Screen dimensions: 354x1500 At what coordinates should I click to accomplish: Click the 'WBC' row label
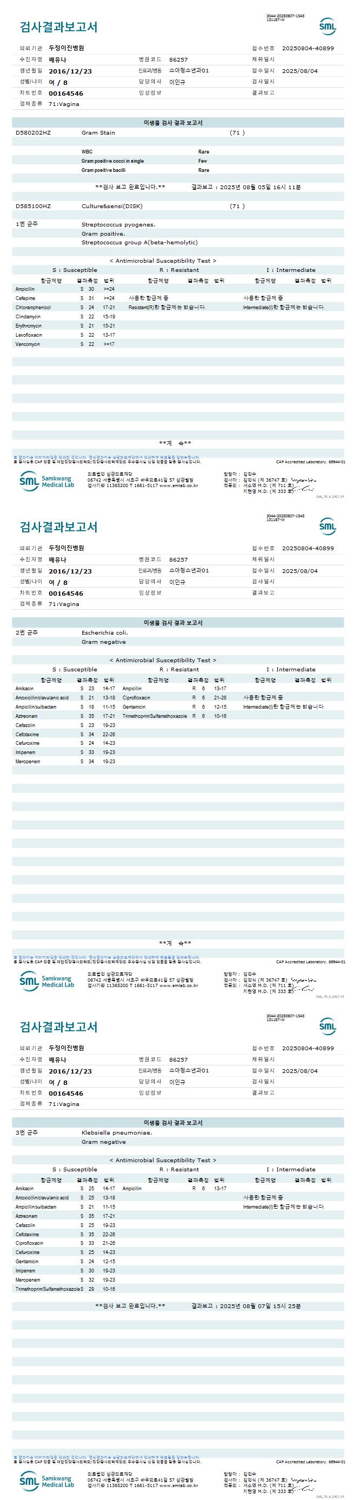(x=87, y=152)
